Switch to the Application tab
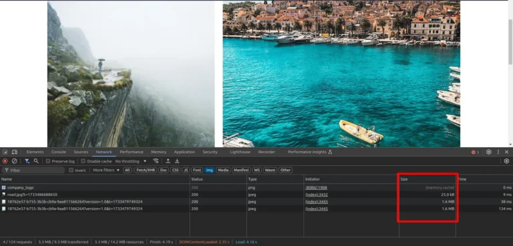The height and width of the screenshot is (246, 513). point(184,152)
